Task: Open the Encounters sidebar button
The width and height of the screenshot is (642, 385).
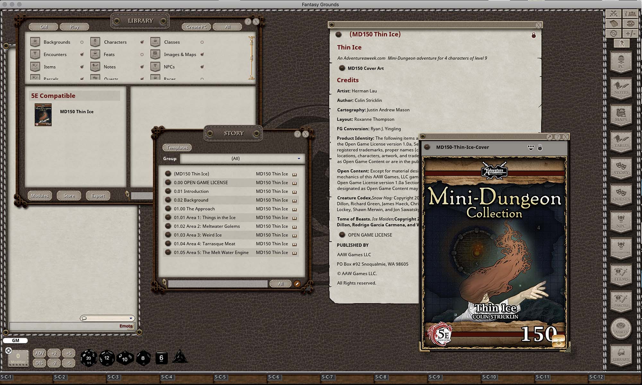Action: tap(621, 248)
